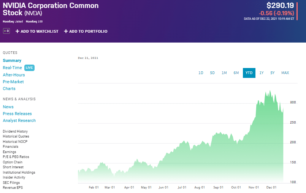Click the LIVE badge next to Real-Time
The height and width of the screenshot is (193, 306).
[29, 68]
